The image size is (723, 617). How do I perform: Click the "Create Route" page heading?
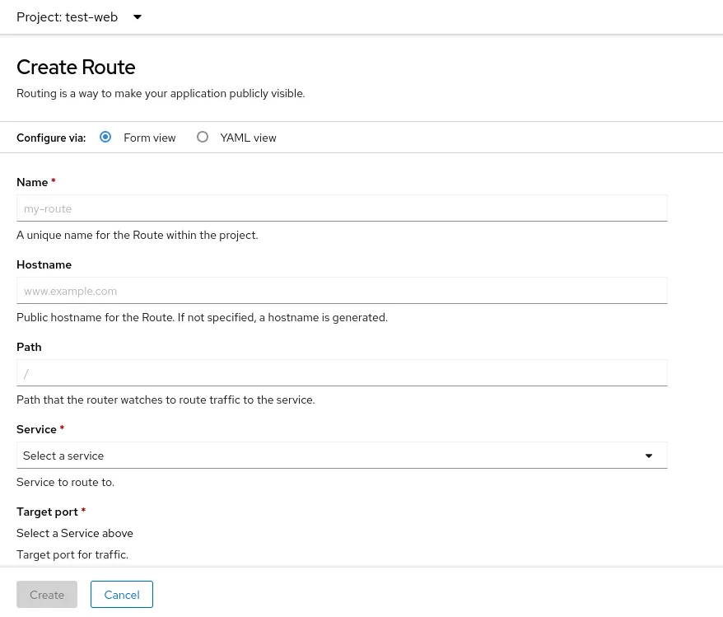pos(76,67)
